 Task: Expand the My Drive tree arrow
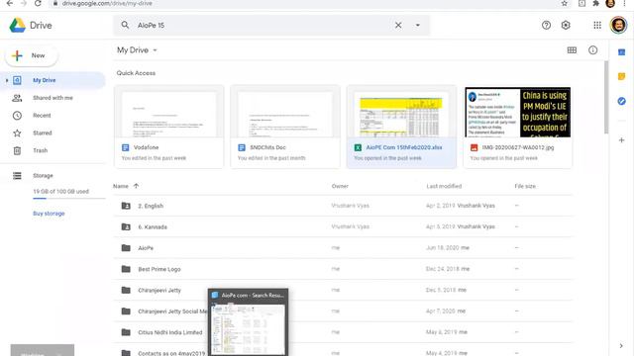(x=7, y=80)
